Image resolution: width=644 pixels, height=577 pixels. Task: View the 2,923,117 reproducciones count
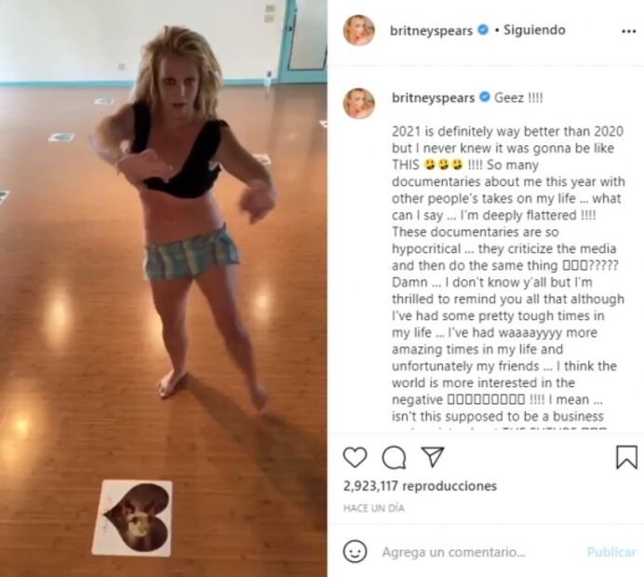tap(420, 486)
